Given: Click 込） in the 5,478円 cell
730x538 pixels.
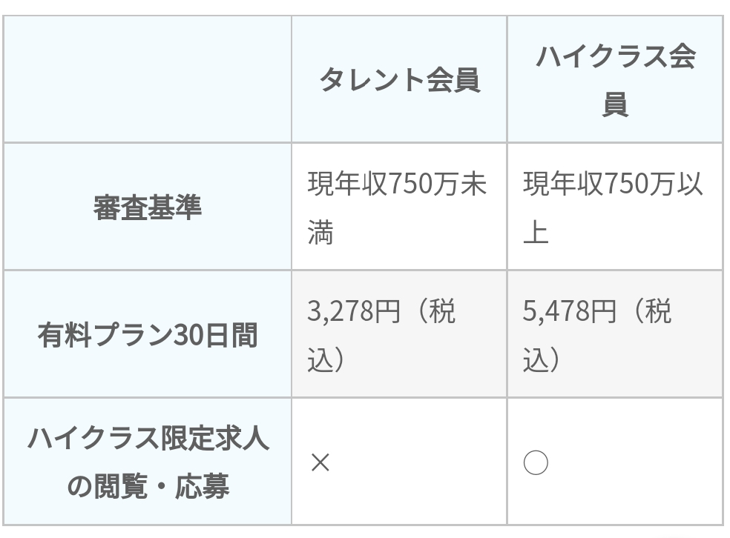Looking at the screenshot, I should pos(542,359).
